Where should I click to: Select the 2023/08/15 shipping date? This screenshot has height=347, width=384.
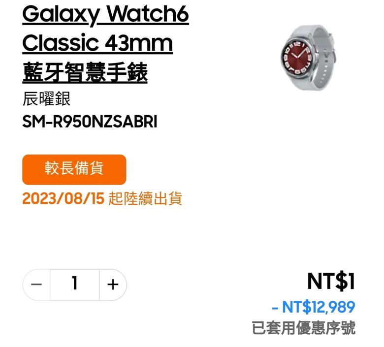point(63,198)
